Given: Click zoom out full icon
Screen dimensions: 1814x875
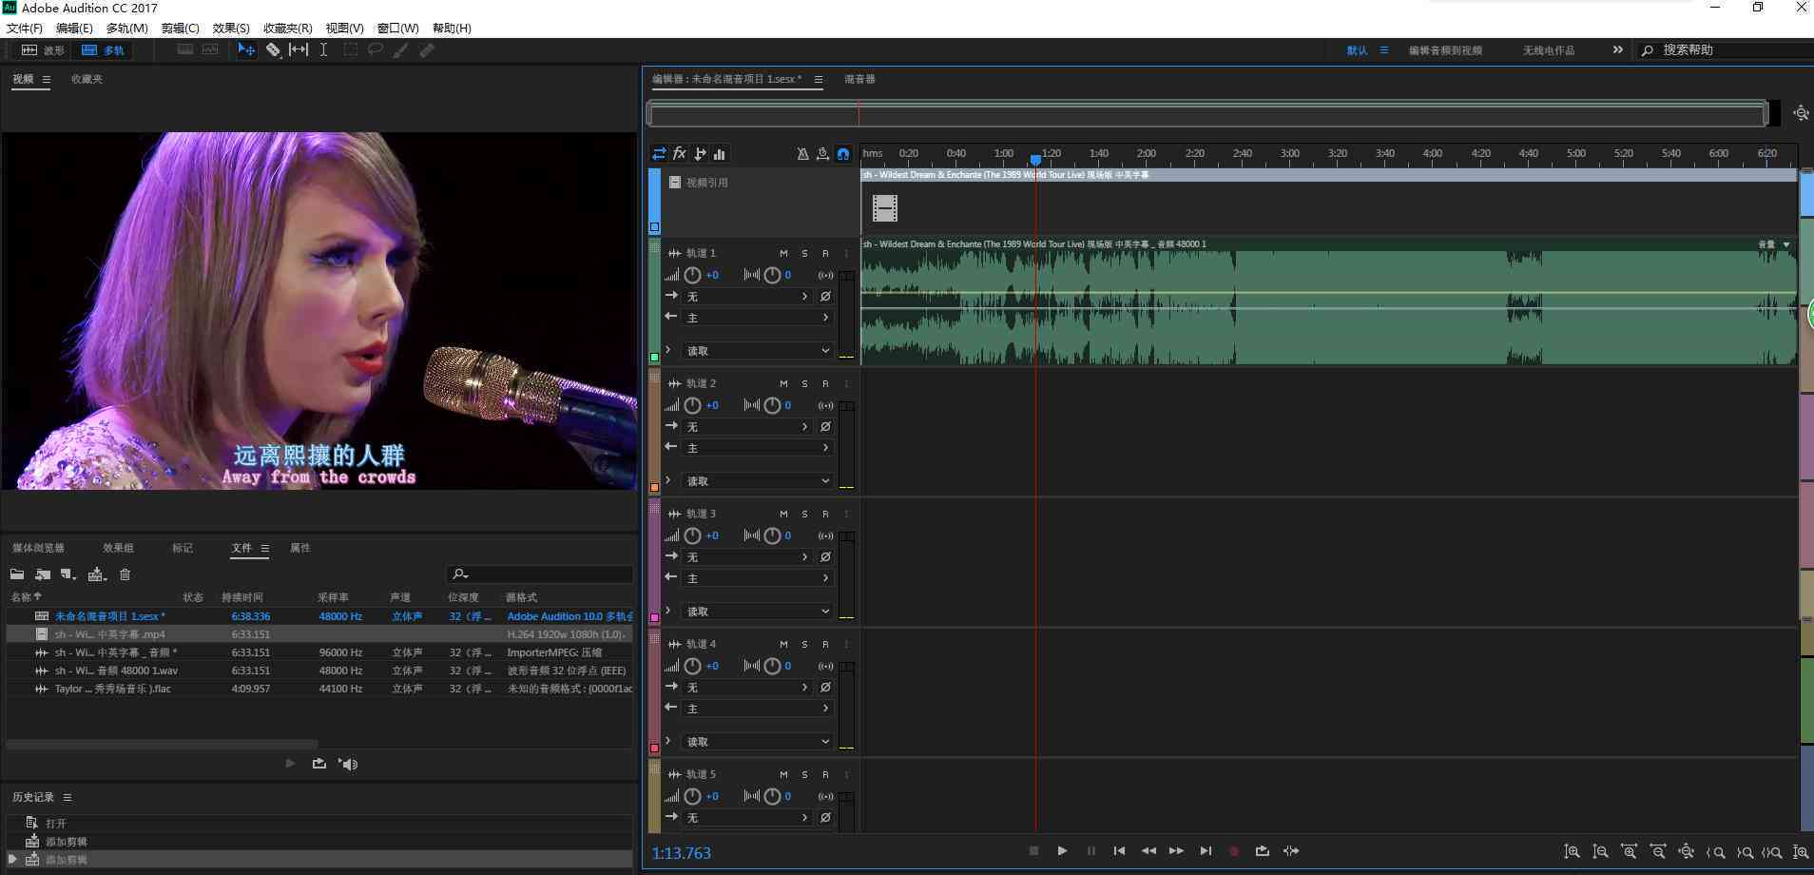Looking at the screenshot, I should click(1687, 852).
